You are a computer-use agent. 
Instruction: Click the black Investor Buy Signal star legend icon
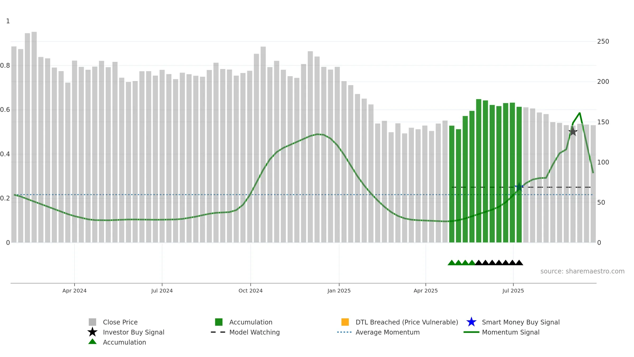(92, 332)
